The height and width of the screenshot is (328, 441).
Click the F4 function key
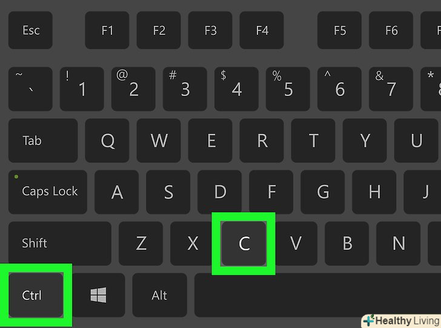pos(262,30)
